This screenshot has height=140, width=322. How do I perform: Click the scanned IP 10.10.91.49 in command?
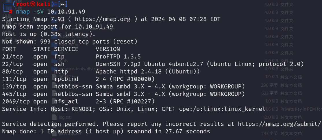pyautogui.click(x=66, y=12)
